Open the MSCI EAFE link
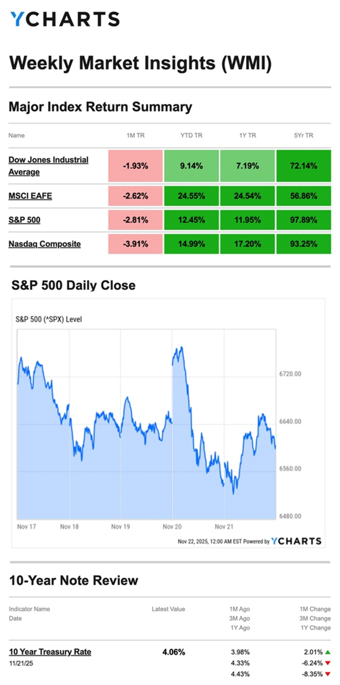This screenshot has height=685, width=340. tap(30, 196)
